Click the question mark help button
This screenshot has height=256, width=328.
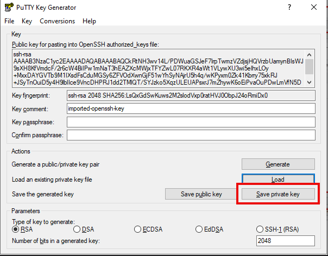point(289,7)
